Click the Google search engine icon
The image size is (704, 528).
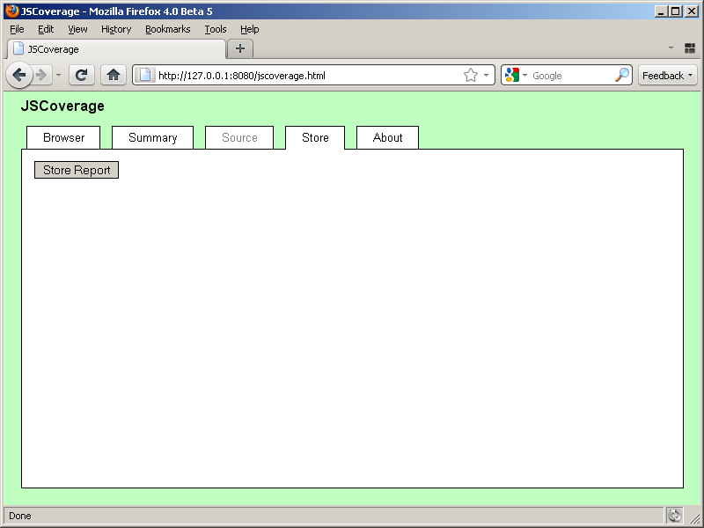[x=512, y=75]
